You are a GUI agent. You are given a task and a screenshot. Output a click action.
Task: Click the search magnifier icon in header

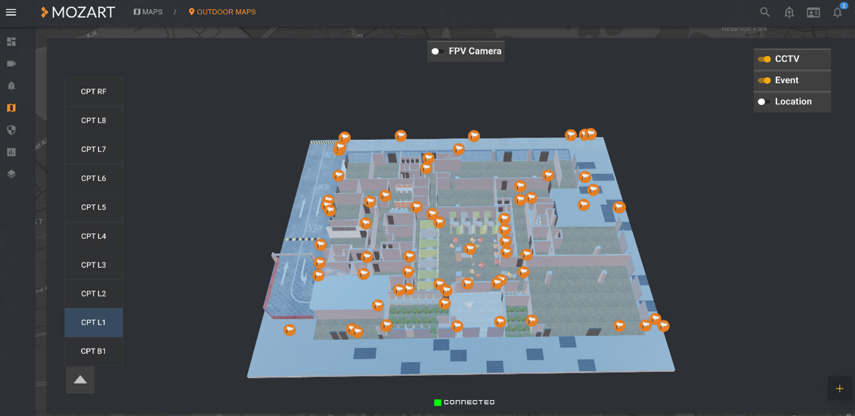tap(765, 12)
